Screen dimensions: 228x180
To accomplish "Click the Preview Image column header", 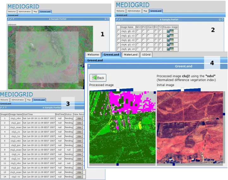I will (170, 27).
